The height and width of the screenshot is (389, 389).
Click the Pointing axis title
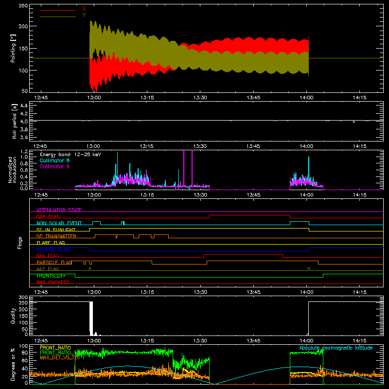coord(13,48)
